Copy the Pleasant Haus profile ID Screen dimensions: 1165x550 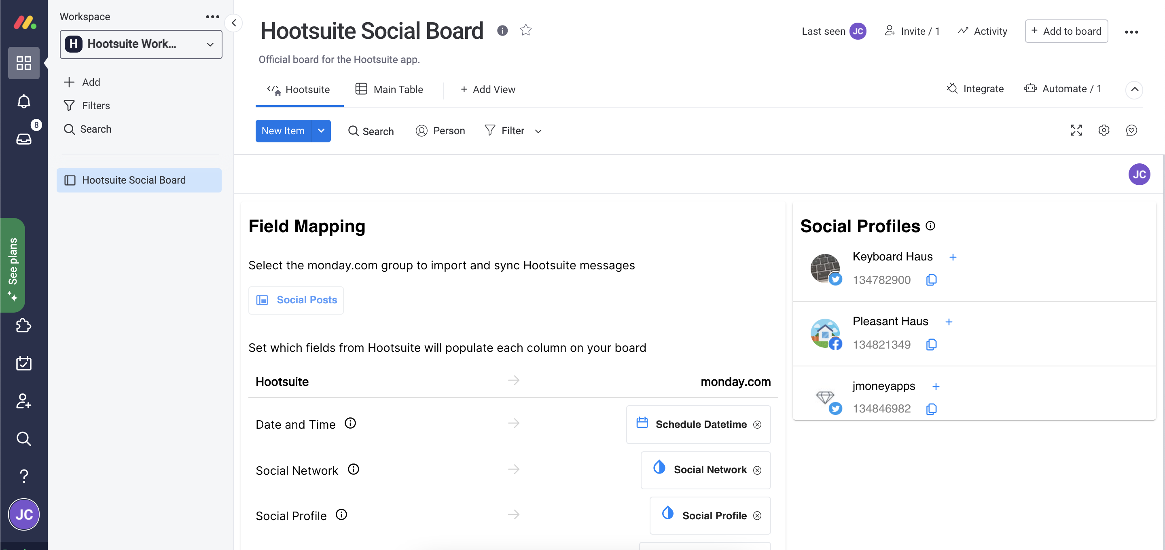point(931,344)
